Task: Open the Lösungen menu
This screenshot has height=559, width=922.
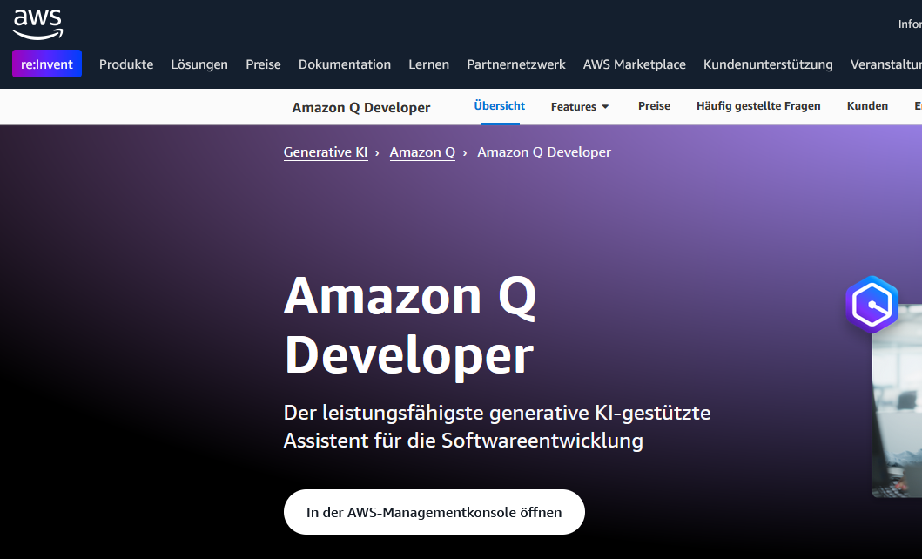Action: [199, 64]
